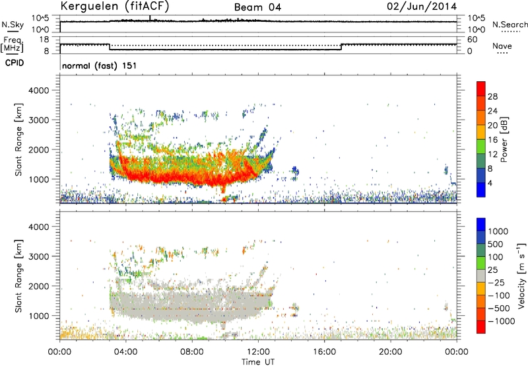Select the teal 8–12 dB Power segment

click(x=481, y=161)
